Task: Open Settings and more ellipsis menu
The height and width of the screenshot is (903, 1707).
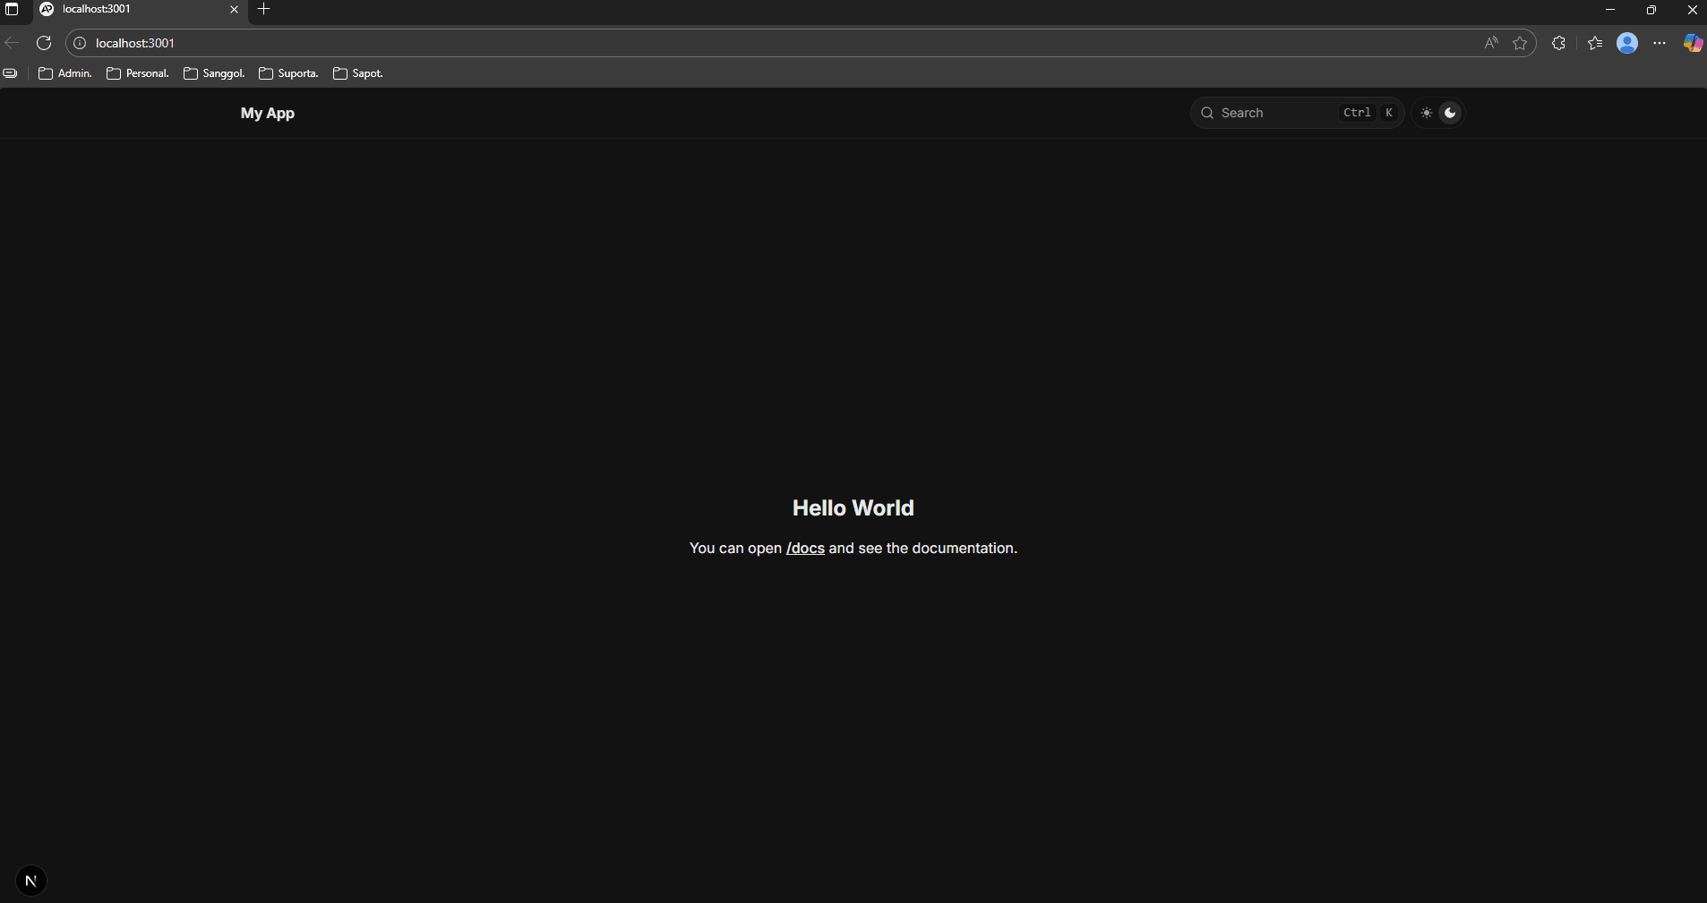Action: coord(1660,43)
